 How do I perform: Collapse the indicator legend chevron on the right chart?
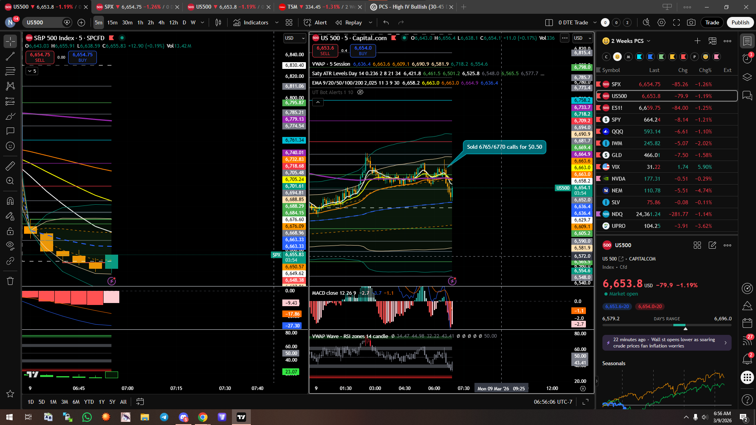click(318, 102)
